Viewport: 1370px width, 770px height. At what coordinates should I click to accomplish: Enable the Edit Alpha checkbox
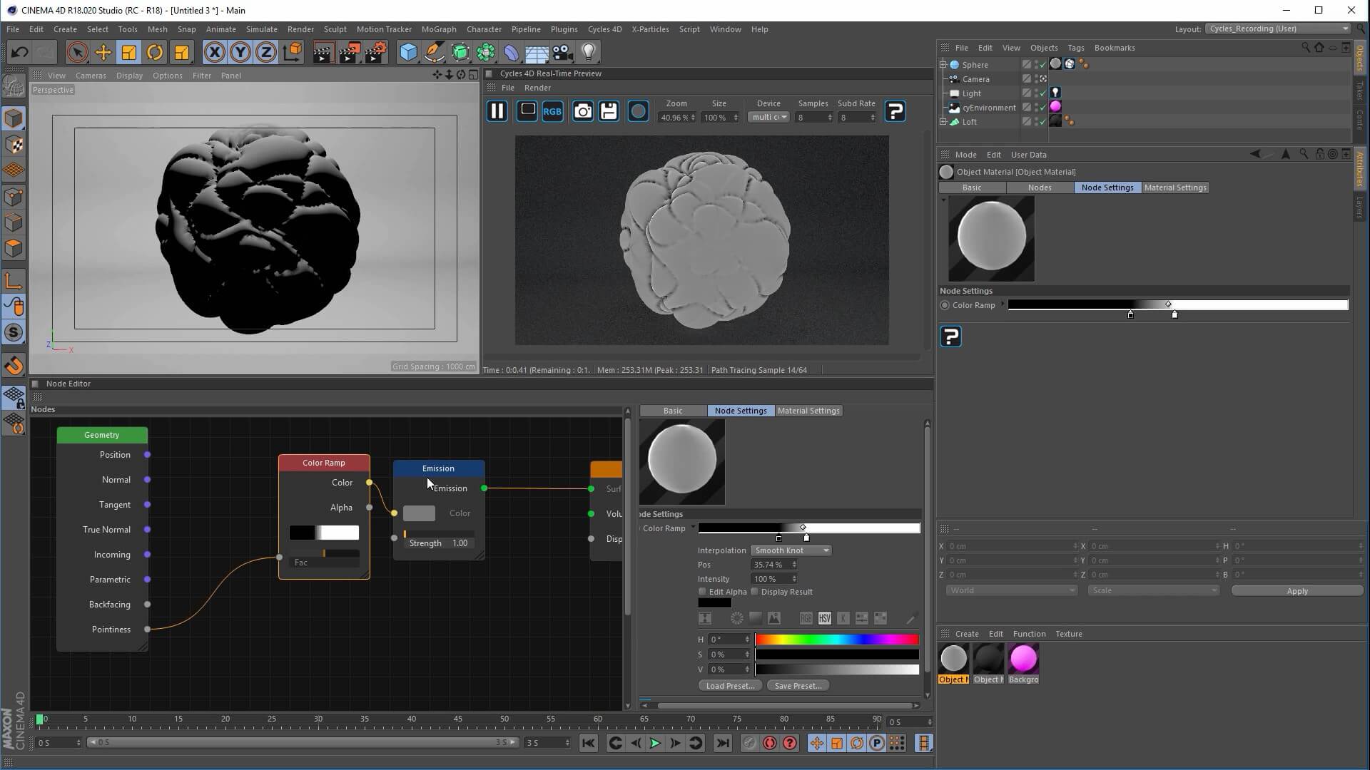[x=703, y=592]
